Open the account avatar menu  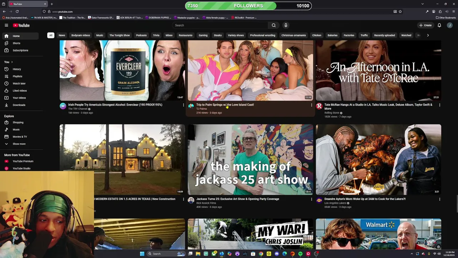coord(450,25)
